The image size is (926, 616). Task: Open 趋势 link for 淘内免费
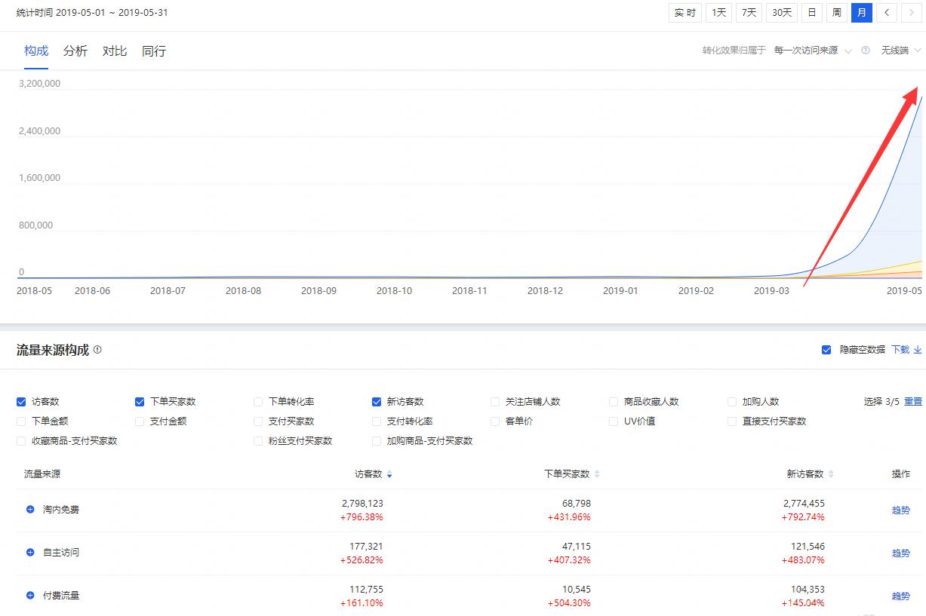click(901, 510)
